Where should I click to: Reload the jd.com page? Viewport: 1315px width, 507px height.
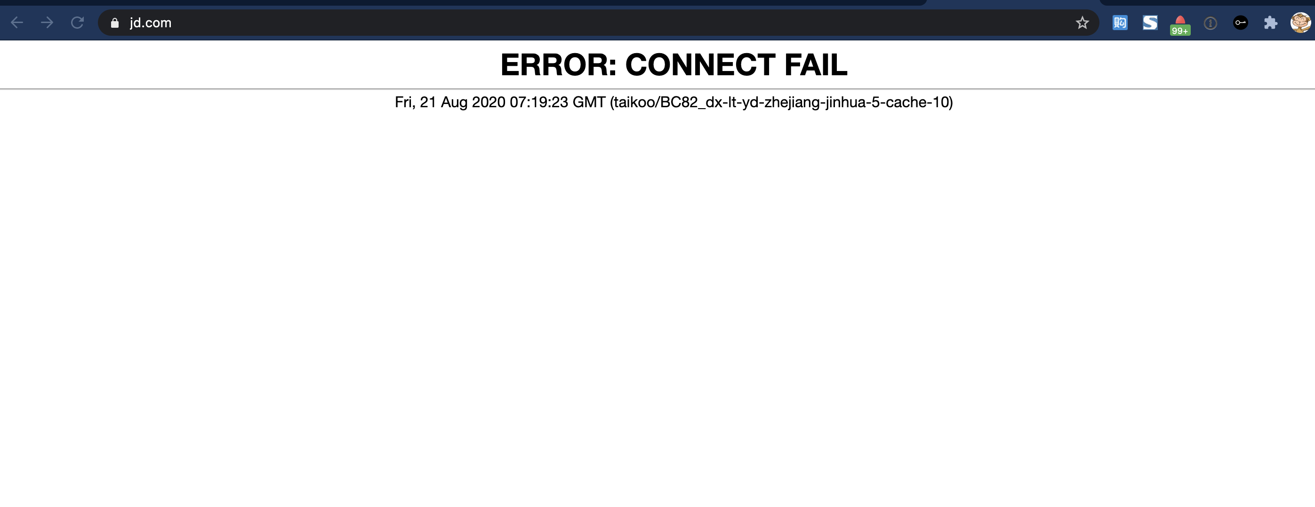77,23
